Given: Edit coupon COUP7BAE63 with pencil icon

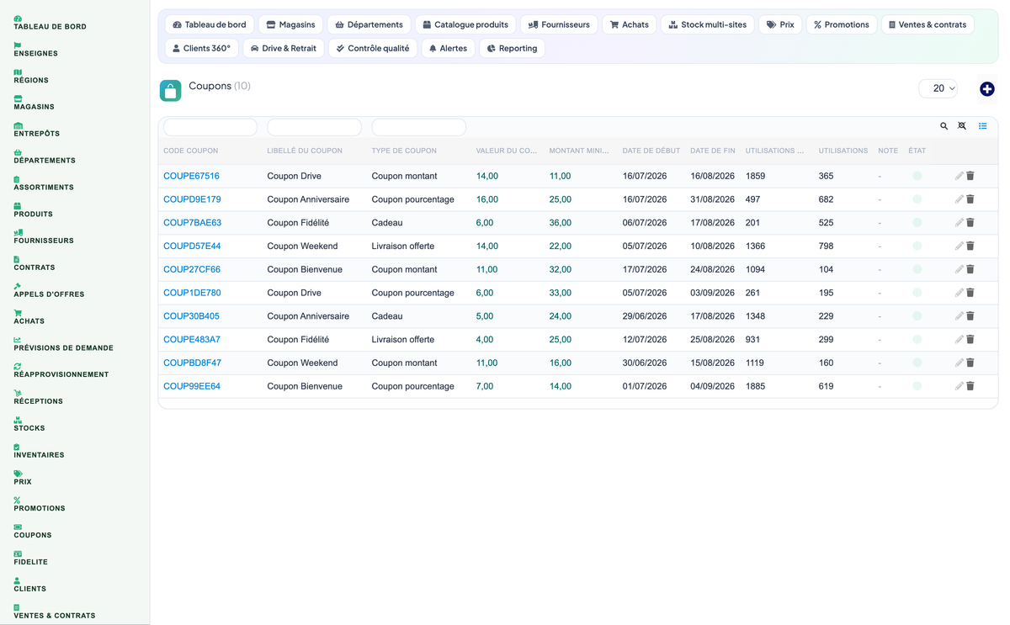Looking at the screenshot, I should (x=959, y=223).
